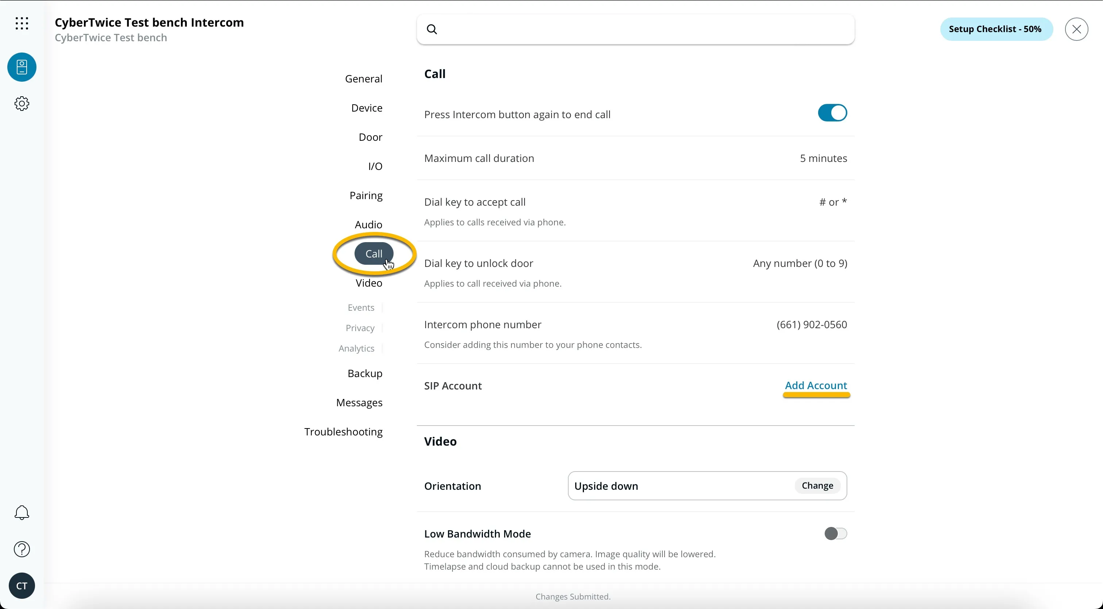
Task: Open notifications bell icon
Action: (x=22, y=513)
